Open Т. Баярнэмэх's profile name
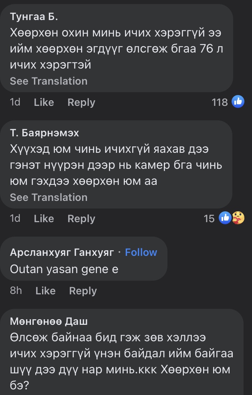This screenshot has height=395, width=252. coord(44,133)
